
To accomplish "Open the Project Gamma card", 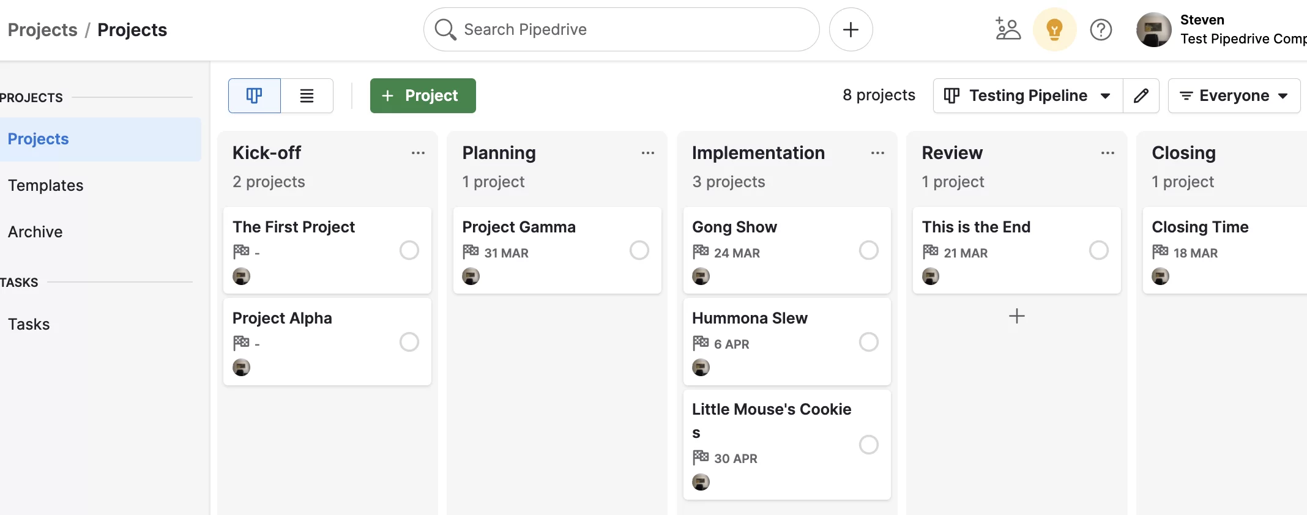I will pyautogui.click(x=557, y=250).
